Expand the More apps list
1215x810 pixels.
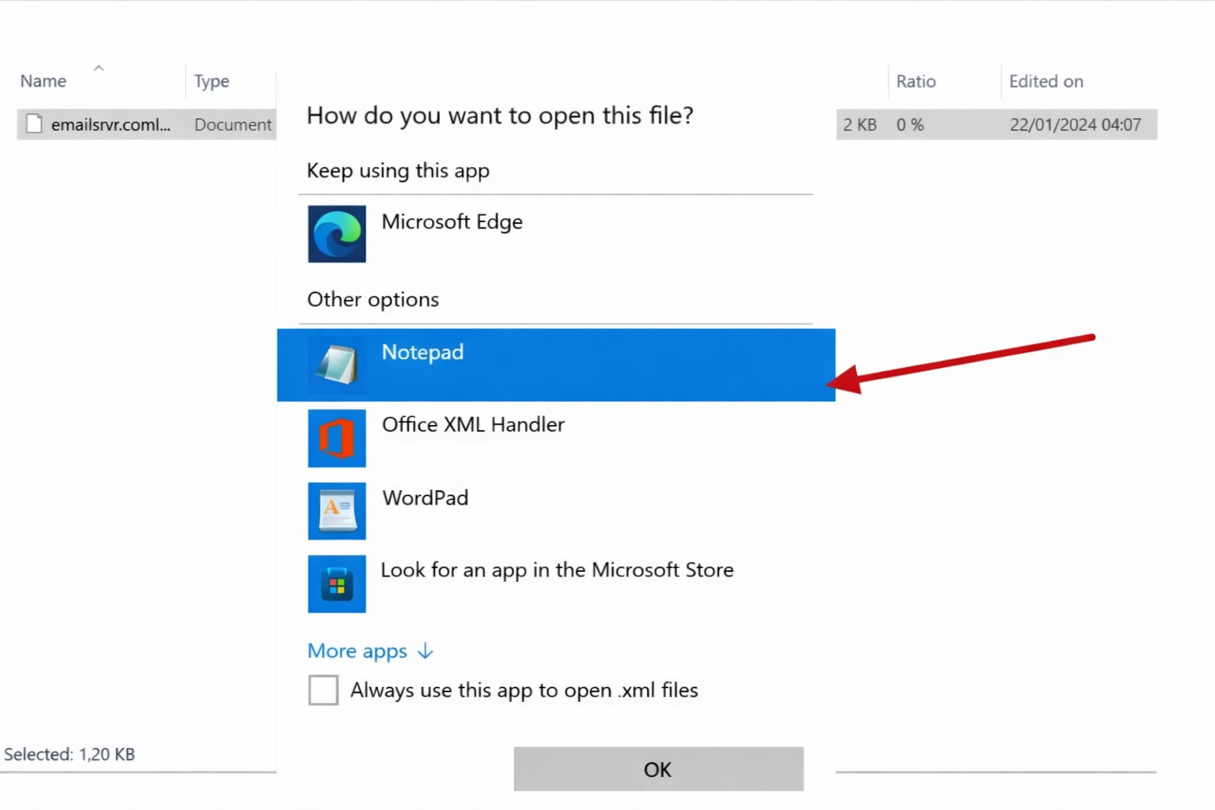pyautogui.click(x=370, y=651)
